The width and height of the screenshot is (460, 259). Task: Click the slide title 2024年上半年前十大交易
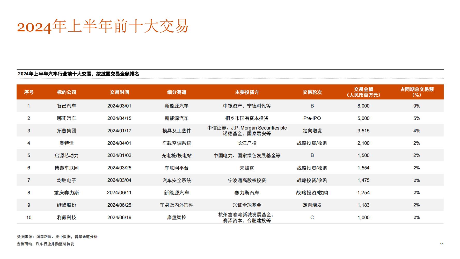[x=103, y=26]
